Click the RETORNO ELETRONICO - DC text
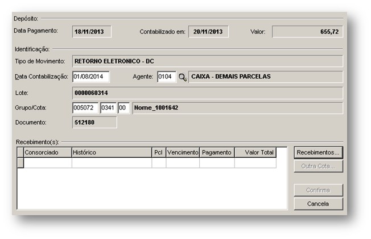 coord(114,61)
